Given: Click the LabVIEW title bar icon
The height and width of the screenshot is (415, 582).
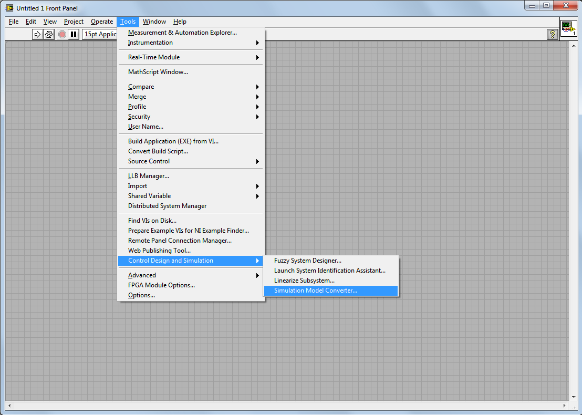Looking at the screenshot, I should coord(9,8).
